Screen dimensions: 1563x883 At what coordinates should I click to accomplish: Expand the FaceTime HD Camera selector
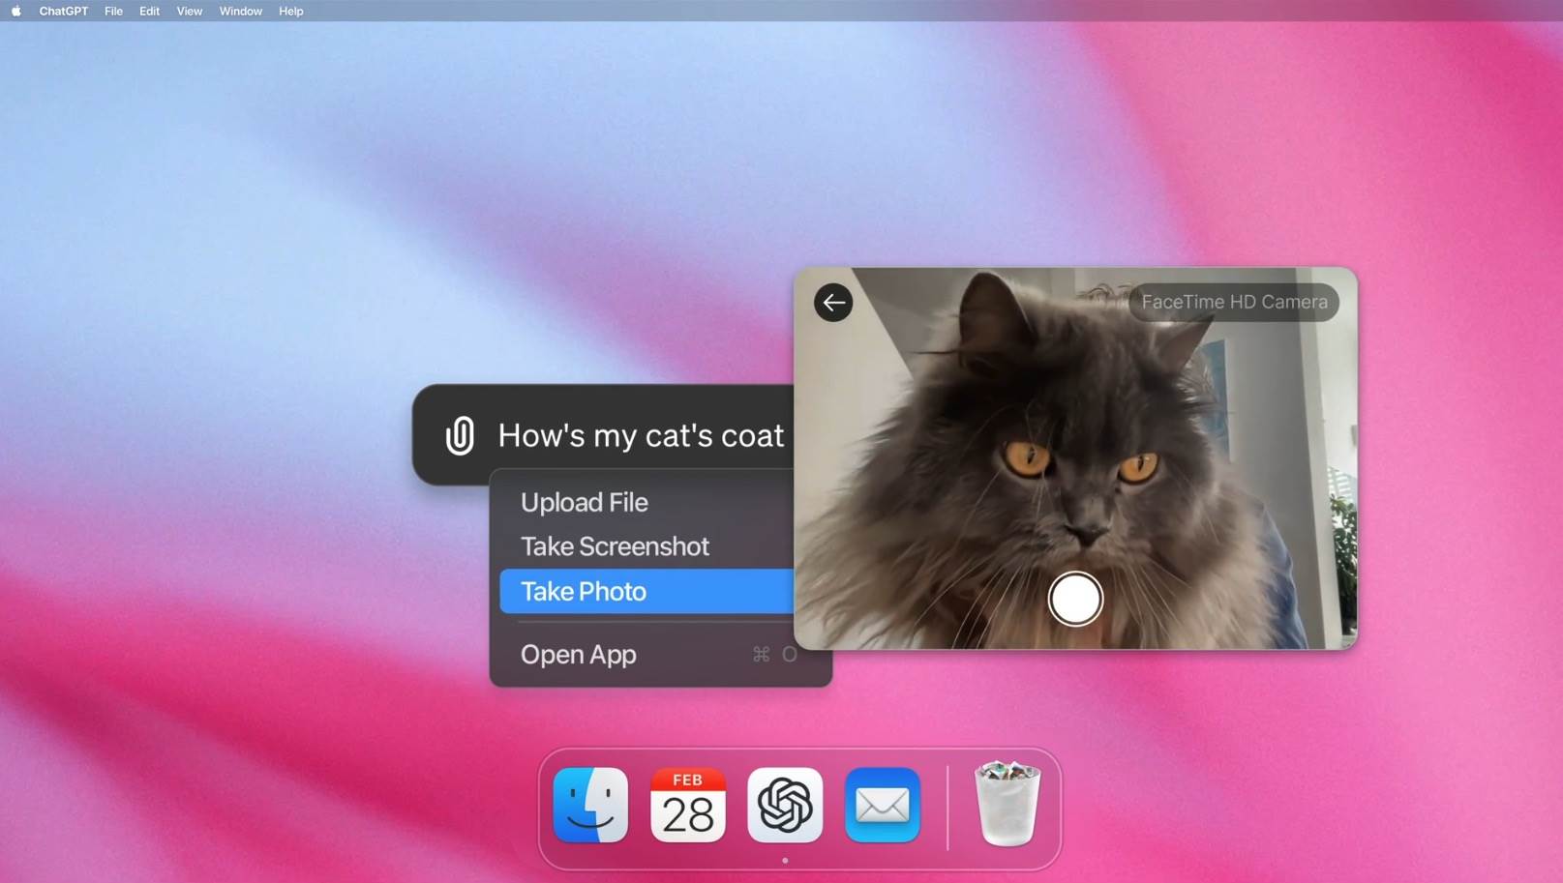(x=1234, y=302)
